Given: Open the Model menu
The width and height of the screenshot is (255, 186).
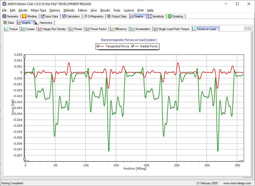Looking at the screenshot, I should tap(23, 10).
